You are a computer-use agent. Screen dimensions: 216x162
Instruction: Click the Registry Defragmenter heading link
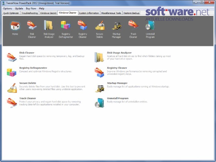[x=33, y=68]
